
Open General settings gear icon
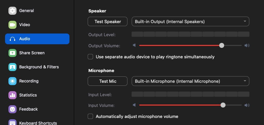(12, 11)
